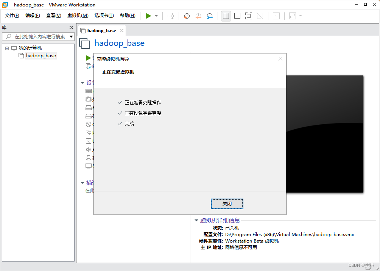This screenshot has height=271, width=380.
Task: Show or hide the library panel
Action: point(226,16)
